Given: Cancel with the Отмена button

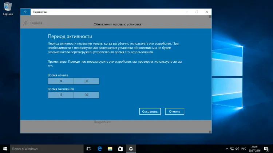Looking at the screenshot, I should [174, 111].
